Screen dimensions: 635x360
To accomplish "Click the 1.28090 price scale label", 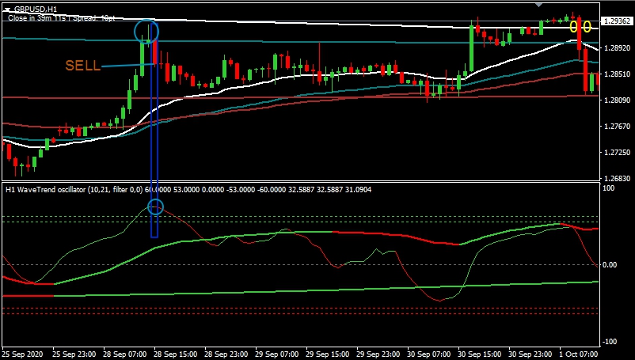I will [618, 100].
